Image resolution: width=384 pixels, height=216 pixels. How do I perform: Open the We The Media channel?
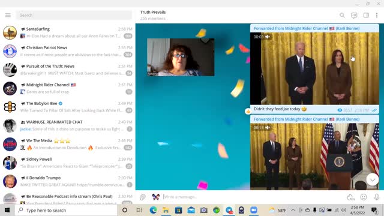68,144
